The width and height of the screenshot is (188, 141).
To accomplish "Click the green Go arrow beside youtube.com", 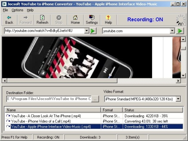I will [180, 31].
